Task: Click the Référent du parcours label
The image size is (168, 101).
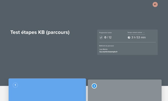Action: (x=107, y=46)
